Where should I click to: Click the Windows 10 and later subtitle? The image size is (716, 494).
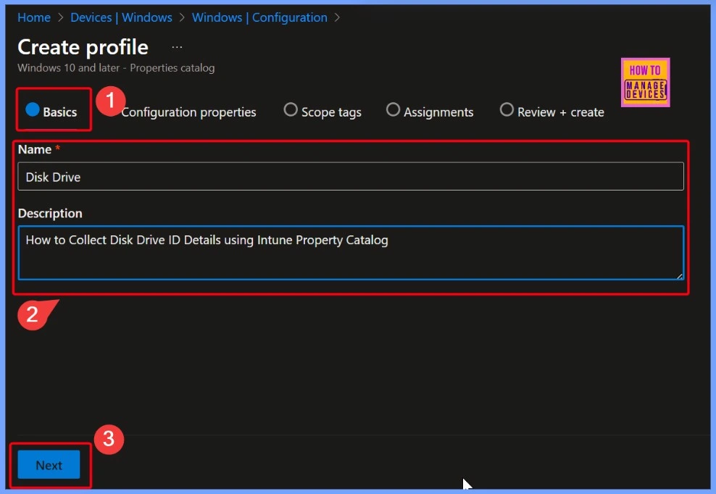[x=116, y=68]
